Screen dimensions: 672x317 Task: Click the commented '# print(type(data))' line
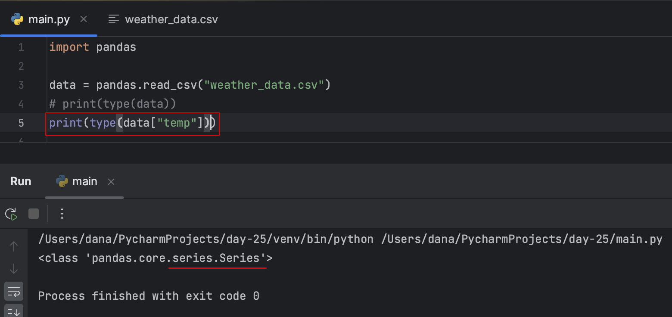click(113, 104)
